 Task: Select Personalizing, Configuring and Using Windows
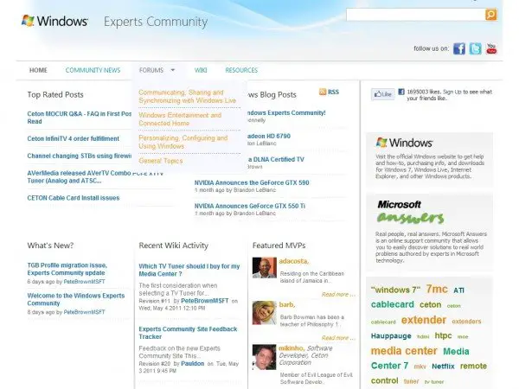183,142
